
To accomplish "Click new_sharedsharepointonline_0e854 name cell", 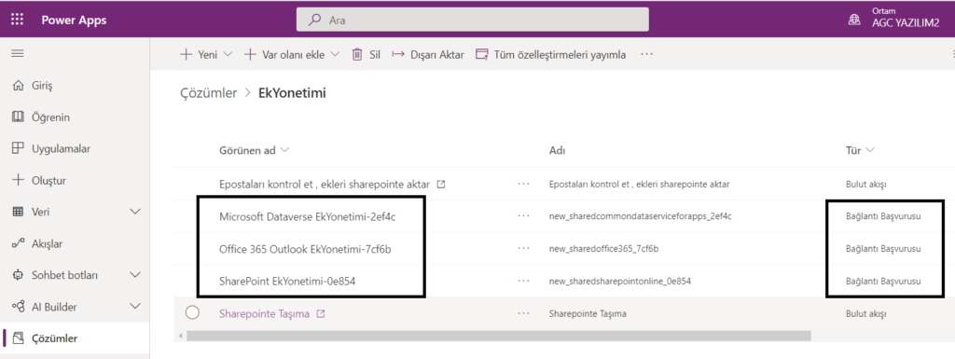I will [x=619, y=281].
